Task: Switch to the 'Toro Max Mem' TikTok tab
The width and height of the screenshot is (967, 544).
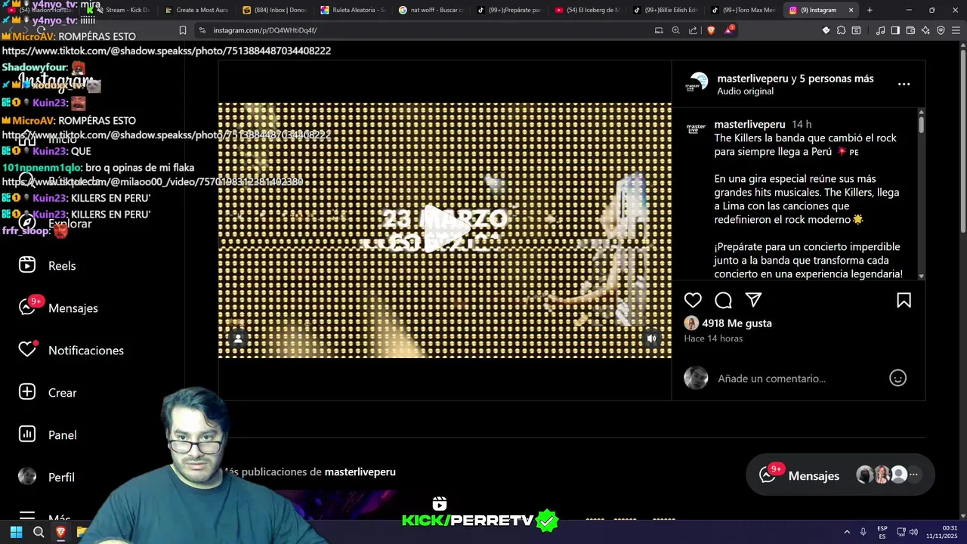Action: tap(743, 10)
